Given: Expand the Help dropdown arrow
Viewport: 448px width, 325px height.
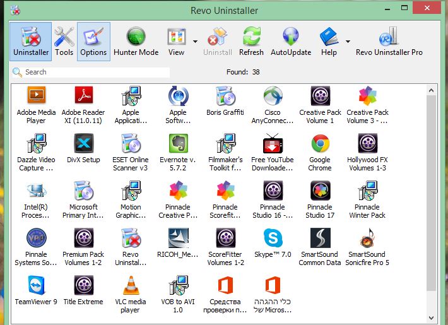Looking at the screenshot, I should pyautogui.click(x=348, y=42).
